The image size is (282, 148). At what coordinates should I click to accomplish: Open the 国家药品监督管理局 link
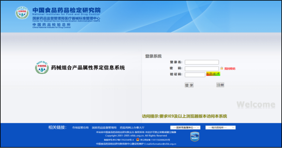click(x=104, y=128)
